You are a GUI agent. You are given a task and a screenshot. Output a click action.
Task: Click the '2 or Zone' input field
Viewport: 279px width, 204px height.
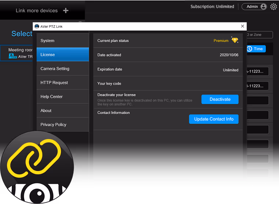pos(260,35)
